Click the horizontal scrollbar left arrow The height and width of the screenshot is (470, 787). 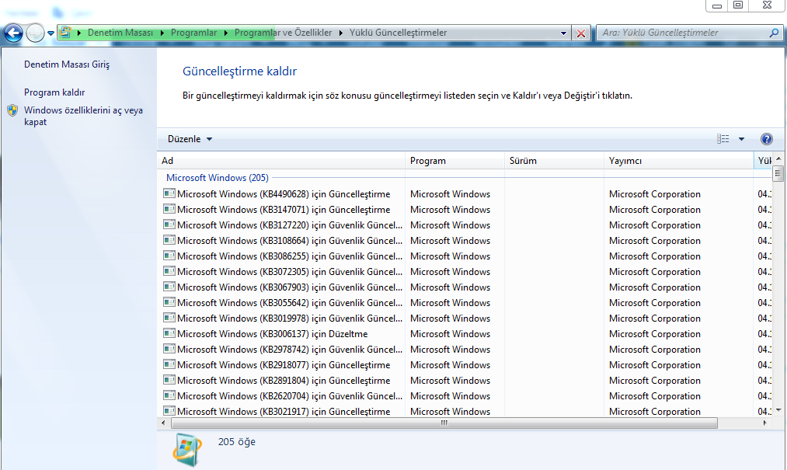163,423
